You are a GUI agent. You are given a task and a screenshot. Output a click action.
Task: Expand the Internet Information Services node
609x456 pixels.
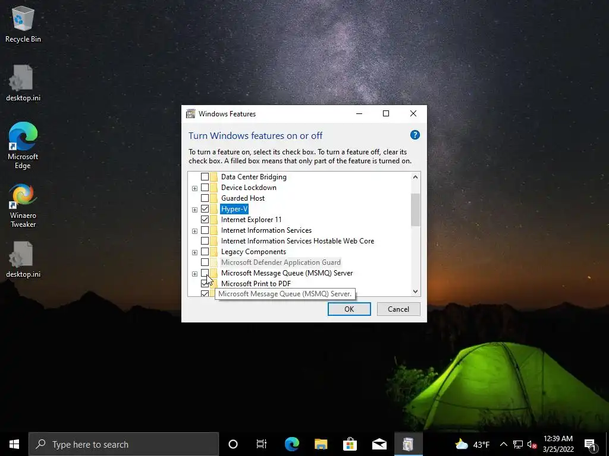(x=194, y=231)
